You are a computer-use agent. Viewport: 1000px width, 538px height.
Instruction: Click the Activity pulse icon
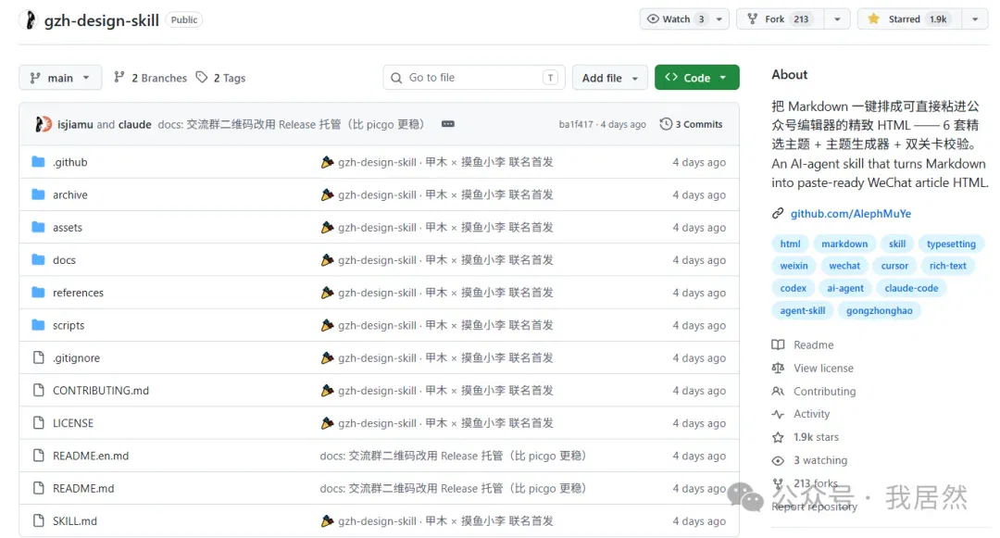click(x=778, y=414)
